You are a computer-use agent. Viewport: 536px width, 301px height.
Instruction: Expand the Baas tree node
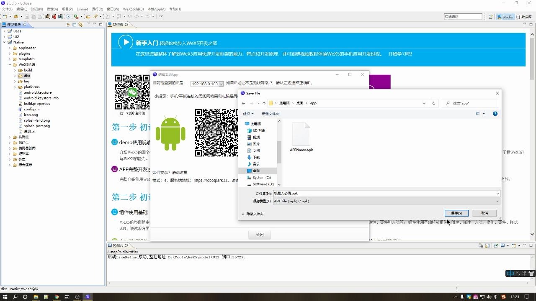[4, 31]
